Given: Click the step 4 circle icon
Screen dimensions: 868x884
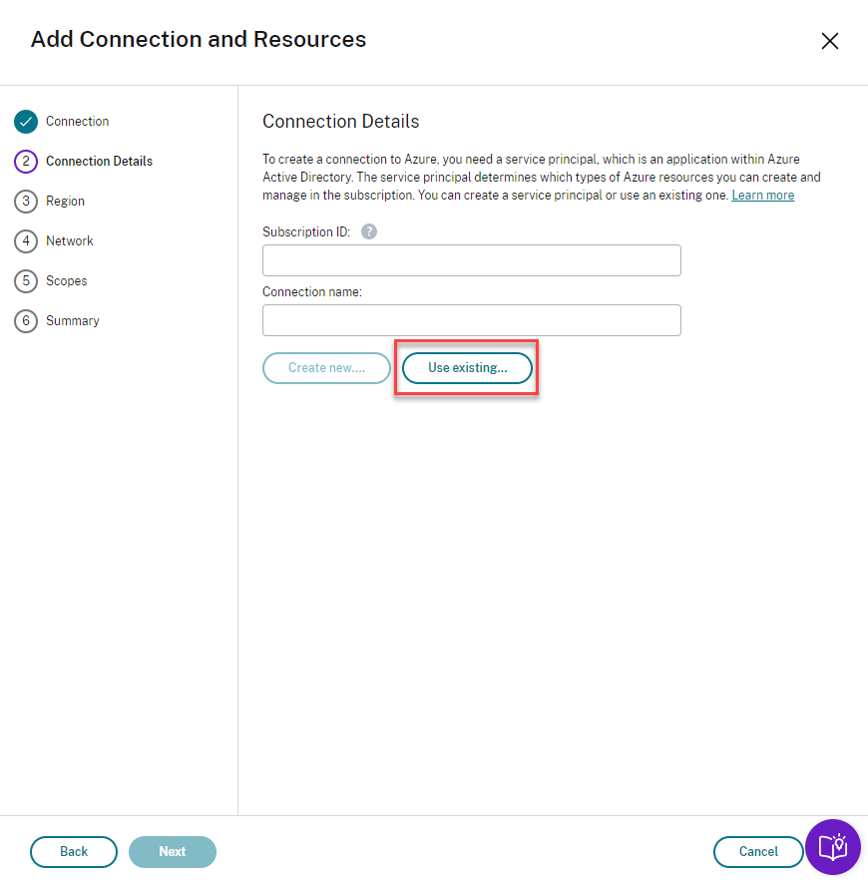Looking at the screenshot, I should (x=26, y=241).
